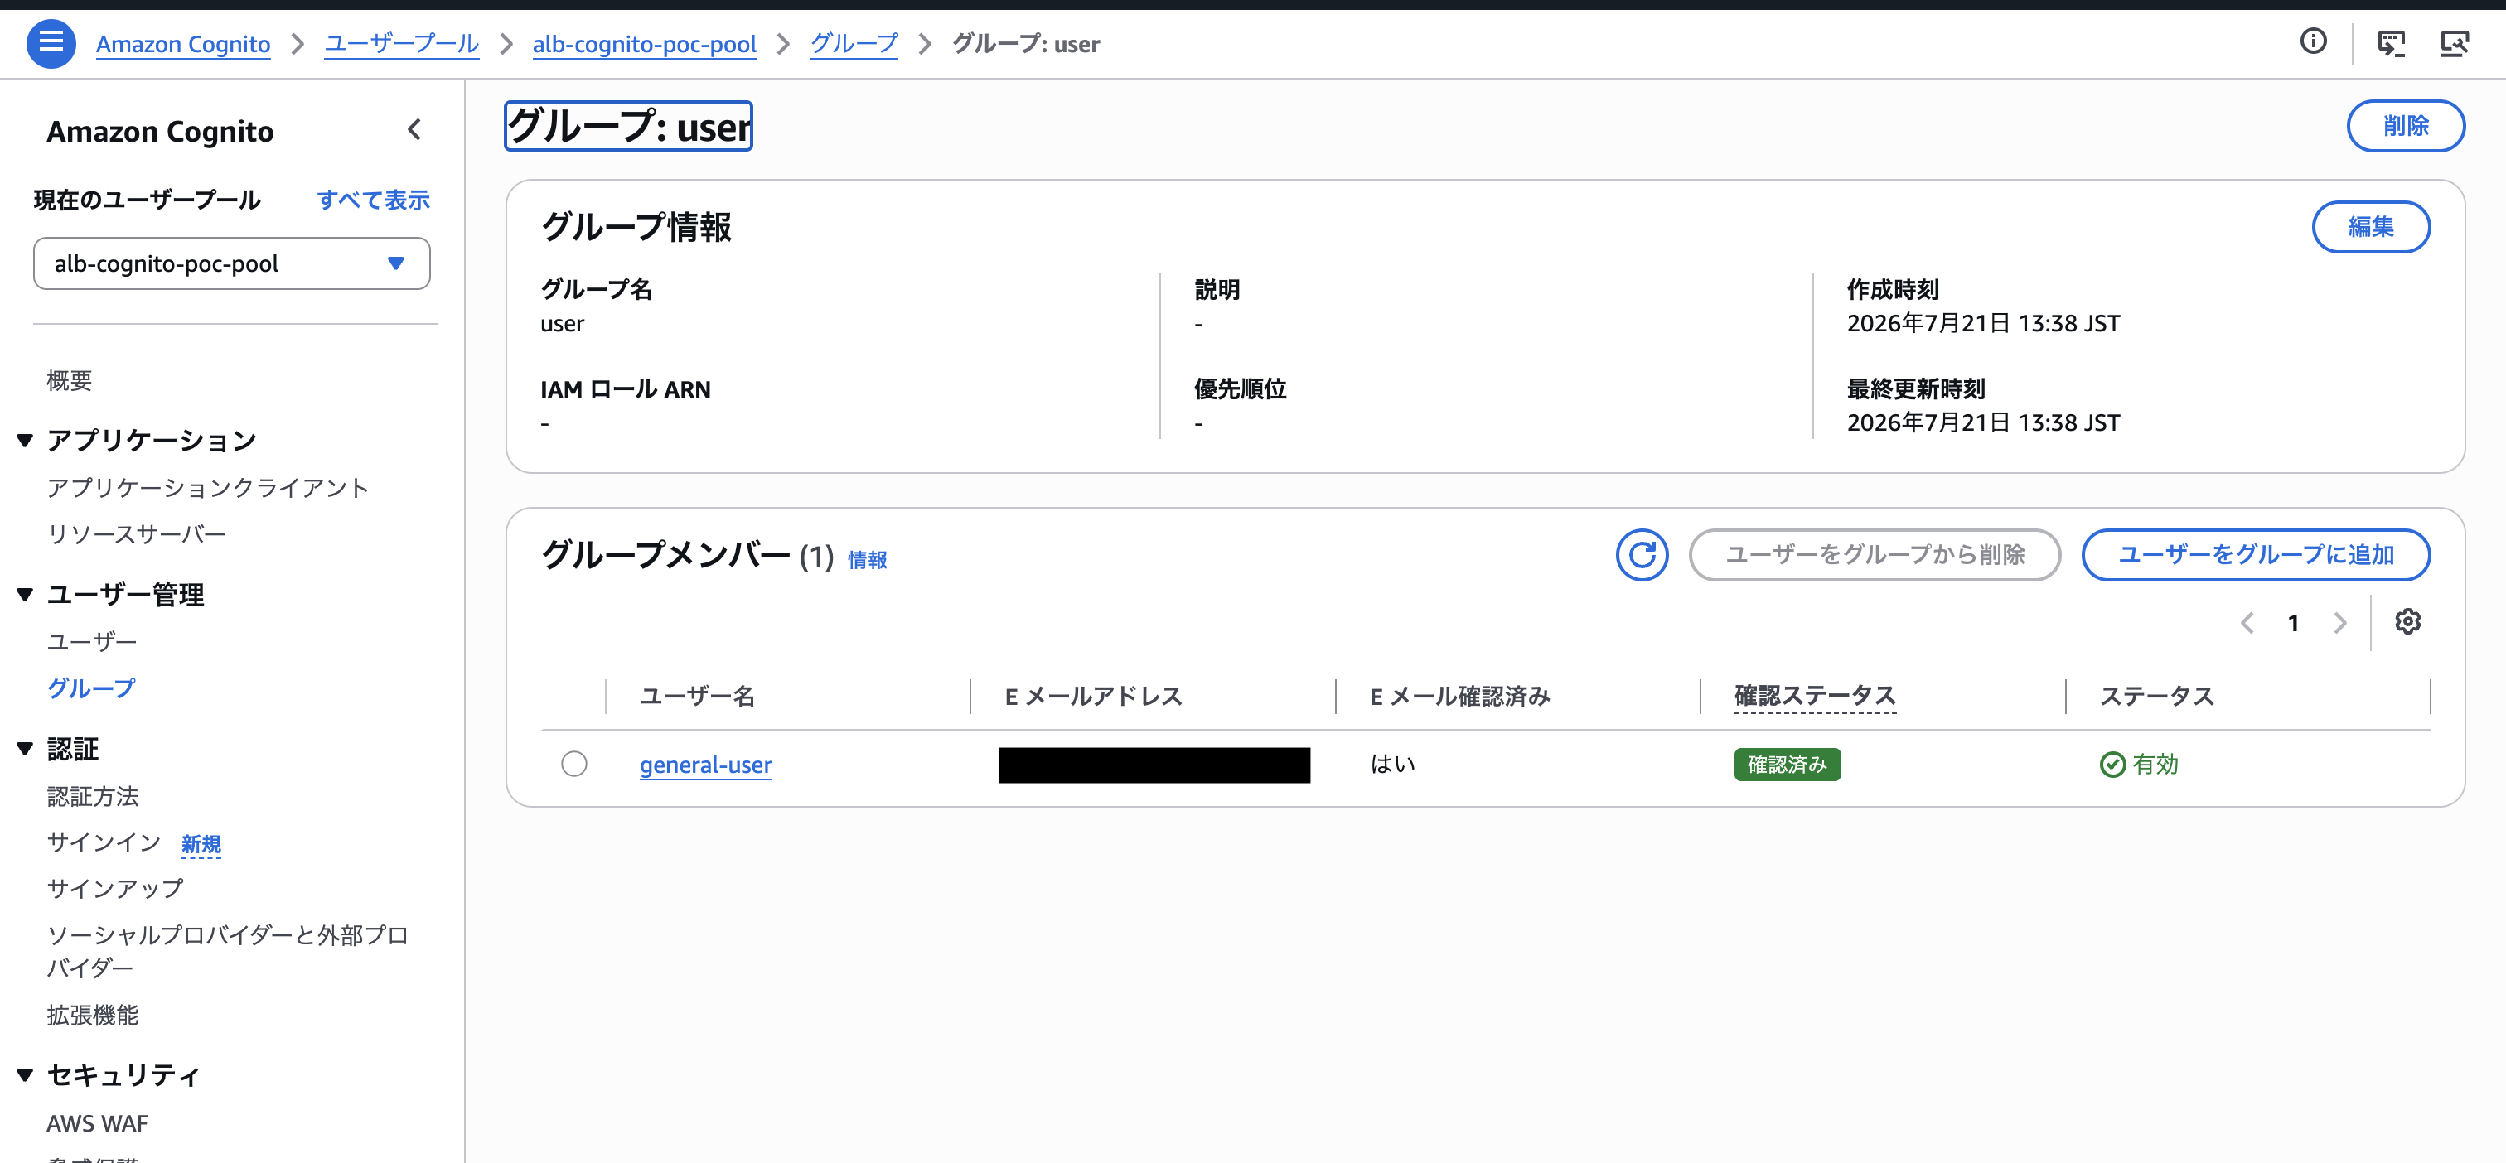Open 拡張機能 in the sidebar
Image resolution: width=2506 pixels, height=1163 pixels.
93,1016
